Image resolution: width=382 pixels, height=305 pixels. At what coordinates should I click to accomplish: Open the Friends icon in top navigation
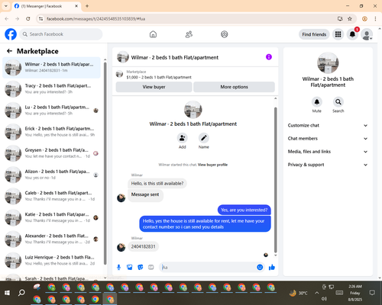pyautogui.click(x=189, y=34)
